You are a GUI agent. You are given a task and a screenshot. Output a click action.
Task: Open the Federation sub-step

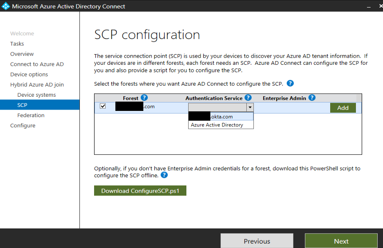point(31,115)
